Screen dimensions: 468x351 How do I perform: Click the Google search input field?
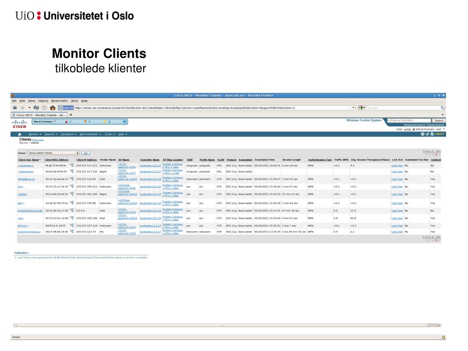(x=403, y=108)
